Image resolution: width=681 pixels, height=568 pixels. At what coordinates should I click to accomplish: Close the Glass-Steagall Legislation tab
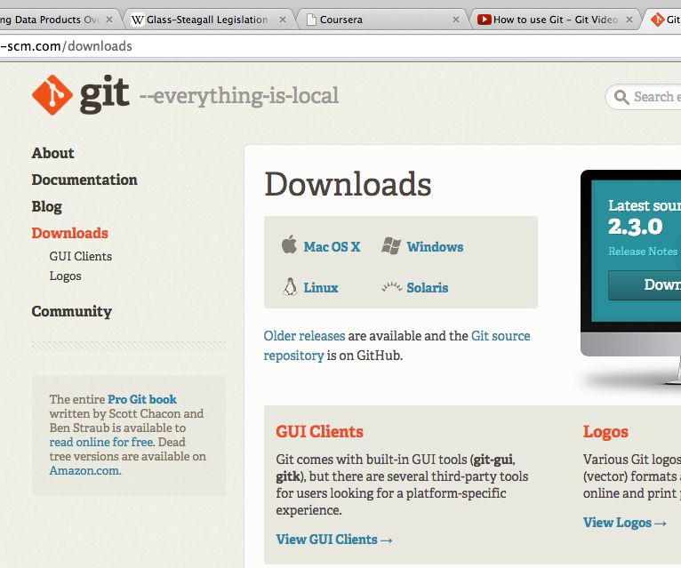[x=283, y=20]
